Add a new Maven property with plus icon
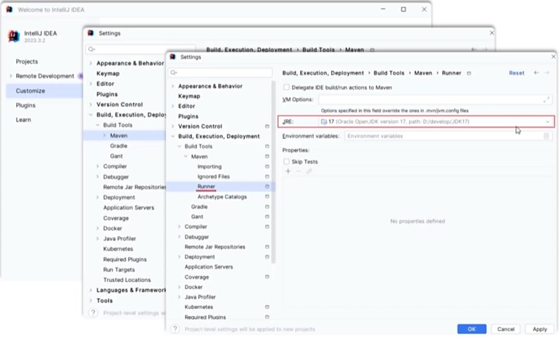 288,171
